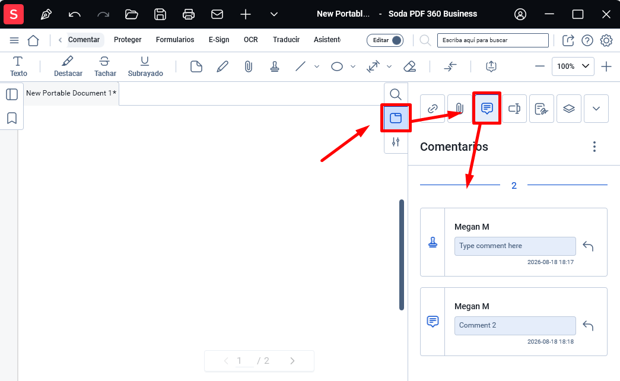Select the pen signature icon in title bar
This screenshot has width=620, height=381.
point(46,15)
